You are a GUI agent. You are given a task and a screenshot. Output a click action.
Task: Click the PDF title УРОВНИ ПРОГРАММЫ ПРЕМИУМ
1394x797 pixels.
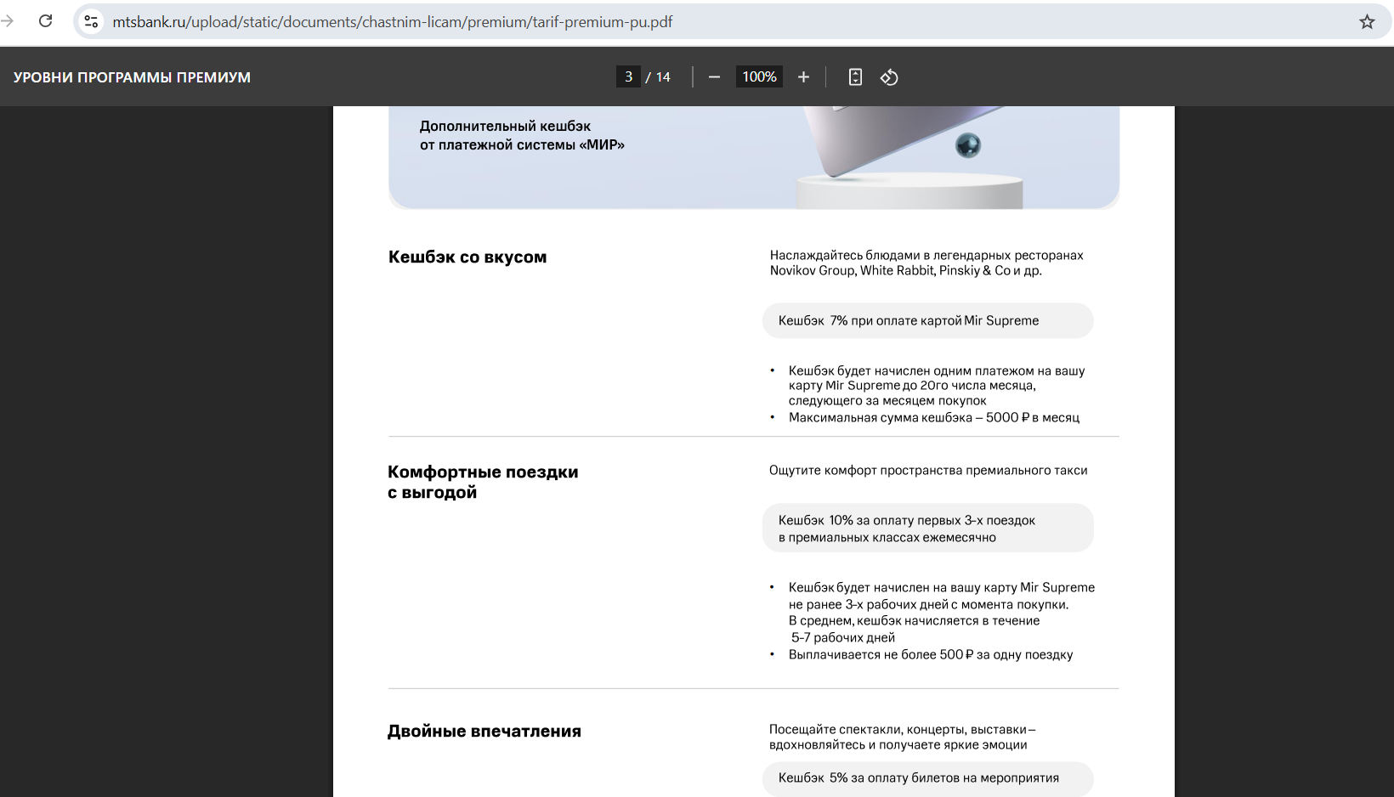pos(132,77)
